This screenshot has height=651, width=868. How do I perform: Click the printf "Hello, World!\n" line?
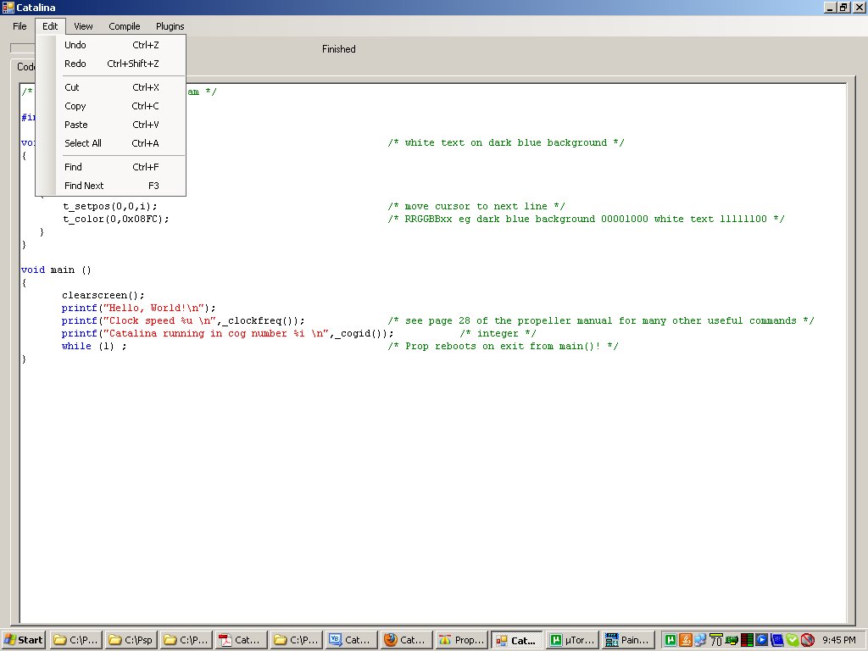[x=138, y=309]
